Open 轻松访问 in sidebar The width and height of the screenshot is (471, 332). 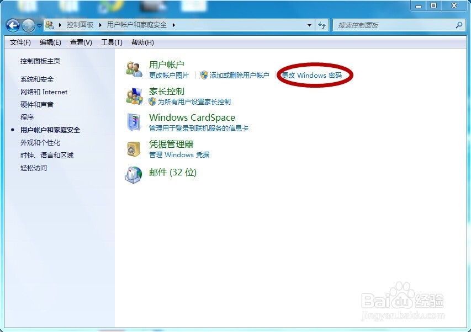34,168
